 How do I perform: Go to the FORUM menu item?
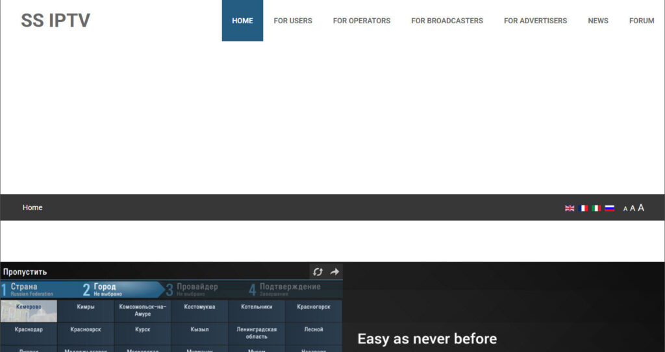coord(642,20)
